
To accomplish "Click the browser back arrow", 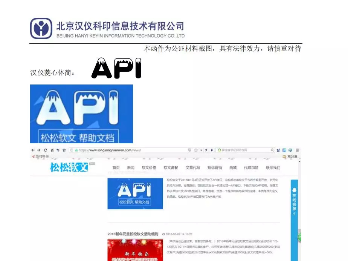I will 33,150.
